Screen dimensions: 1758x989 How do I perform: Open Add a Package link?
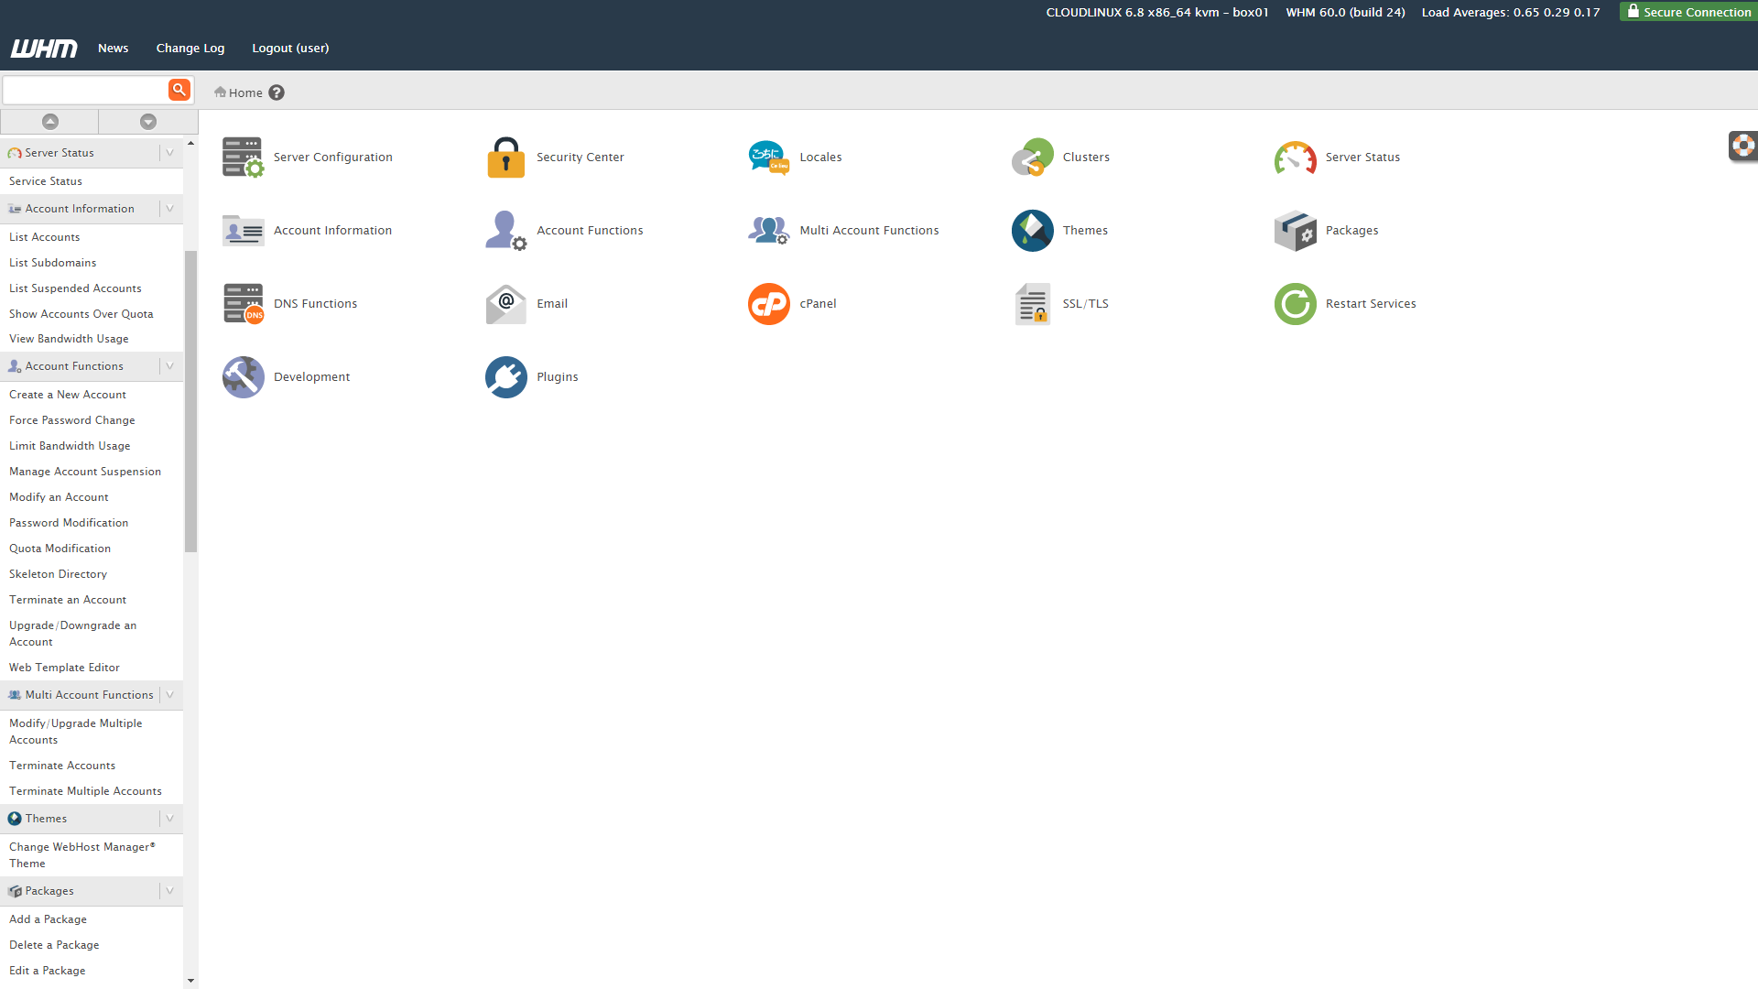tap(49, 919)
